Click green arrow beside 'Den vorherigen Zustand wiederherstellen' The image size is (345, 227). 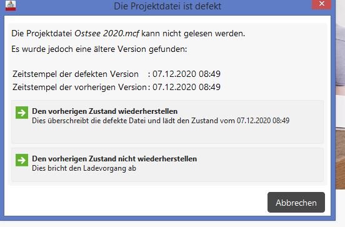click(x=22, y=113)
